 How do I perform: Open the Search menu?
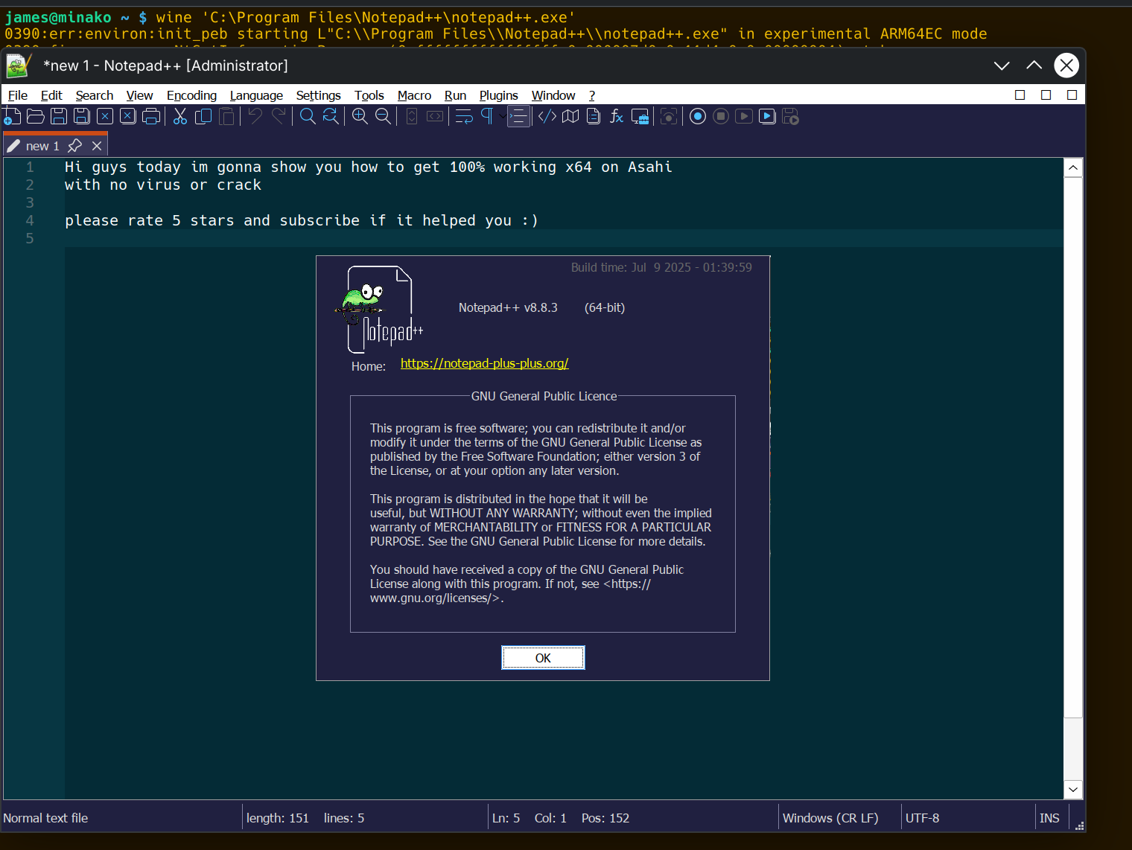pos(95,95)
